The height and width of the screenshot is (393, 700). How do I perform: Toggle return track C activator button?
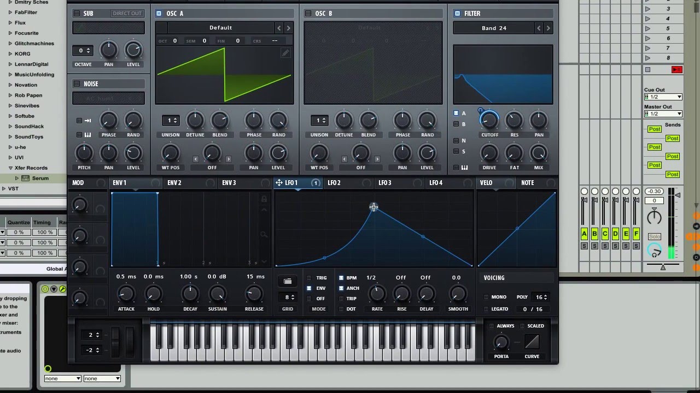(605, 234)
